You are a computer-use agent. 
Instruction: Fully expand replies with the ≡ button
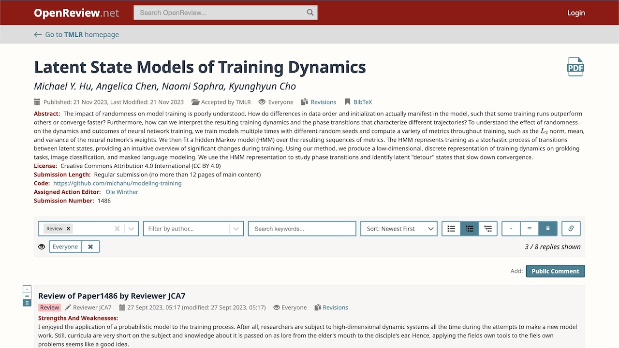[x=548, y=229]
